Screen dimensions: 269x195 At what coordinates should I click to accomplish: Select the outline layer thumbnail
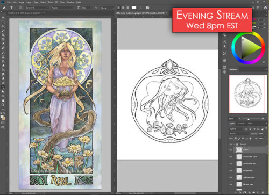[239, 150]
